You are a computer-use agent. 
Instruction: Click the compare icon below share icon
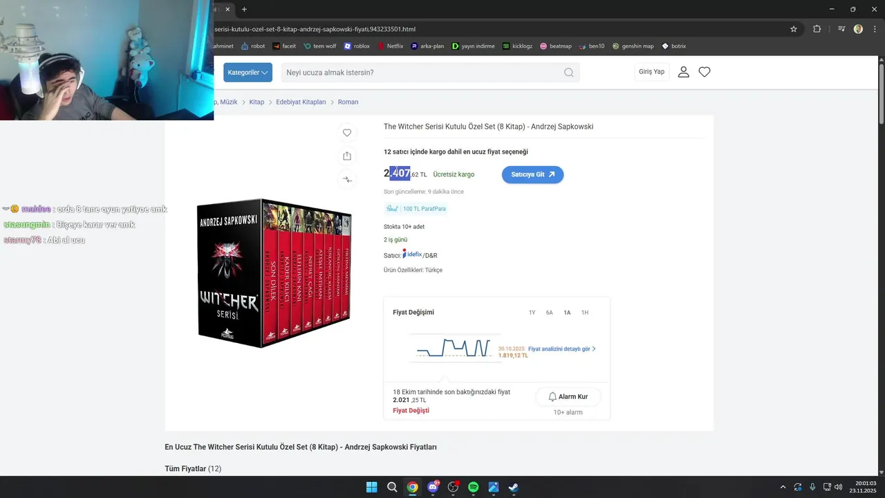pyautogui.click(x=347, y=180)
